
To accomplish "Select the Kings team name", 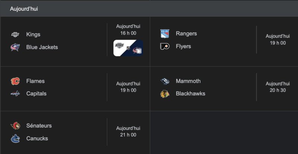I will (33, 35).
